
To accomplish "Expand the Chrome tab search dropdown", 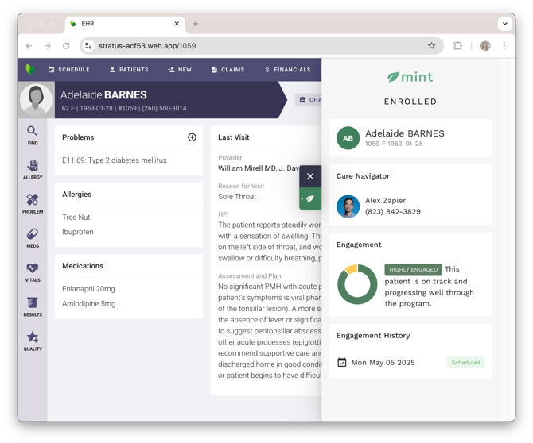I will [x=504, y=24].
